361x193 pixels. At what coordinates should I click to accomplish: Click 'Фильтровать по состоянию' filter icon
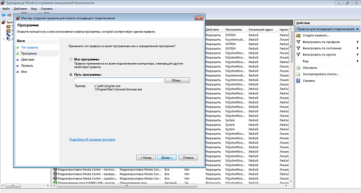(x=299, y=48)
